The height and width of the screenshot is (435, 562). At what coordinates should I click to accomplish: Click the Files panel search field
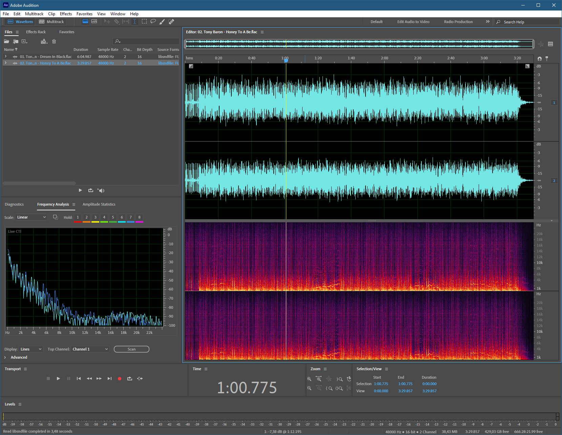point(146,41)
